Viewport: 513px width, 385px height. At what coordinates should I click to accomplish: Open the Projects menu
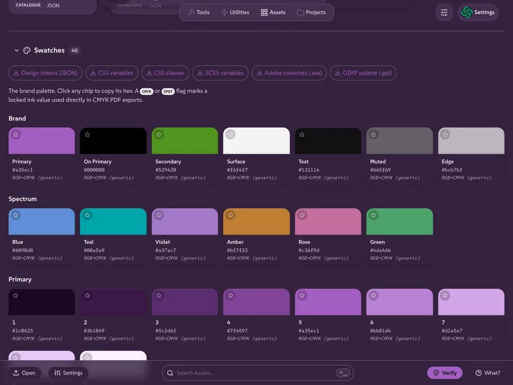pos(311,12)
